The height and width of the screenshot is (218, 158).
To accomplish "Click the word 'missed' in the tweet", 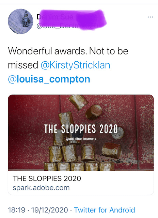I will [23, 65].
